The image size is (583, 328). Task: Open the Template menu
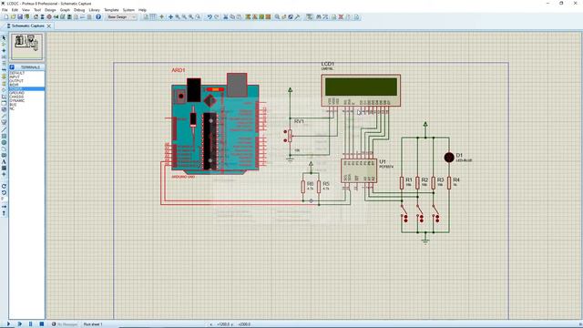111,10
